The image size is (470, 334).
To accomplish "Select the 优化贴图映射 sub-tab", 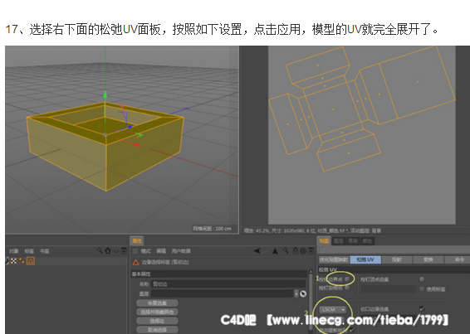I will 333,259.
